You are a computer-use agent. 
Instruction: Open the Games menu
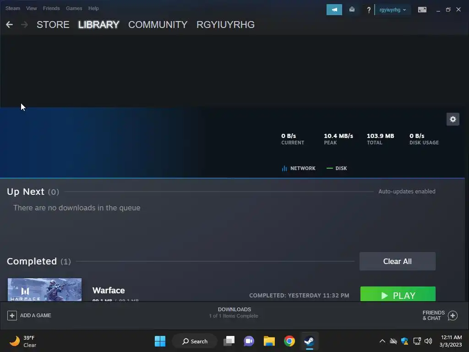[x=74, y=8]
